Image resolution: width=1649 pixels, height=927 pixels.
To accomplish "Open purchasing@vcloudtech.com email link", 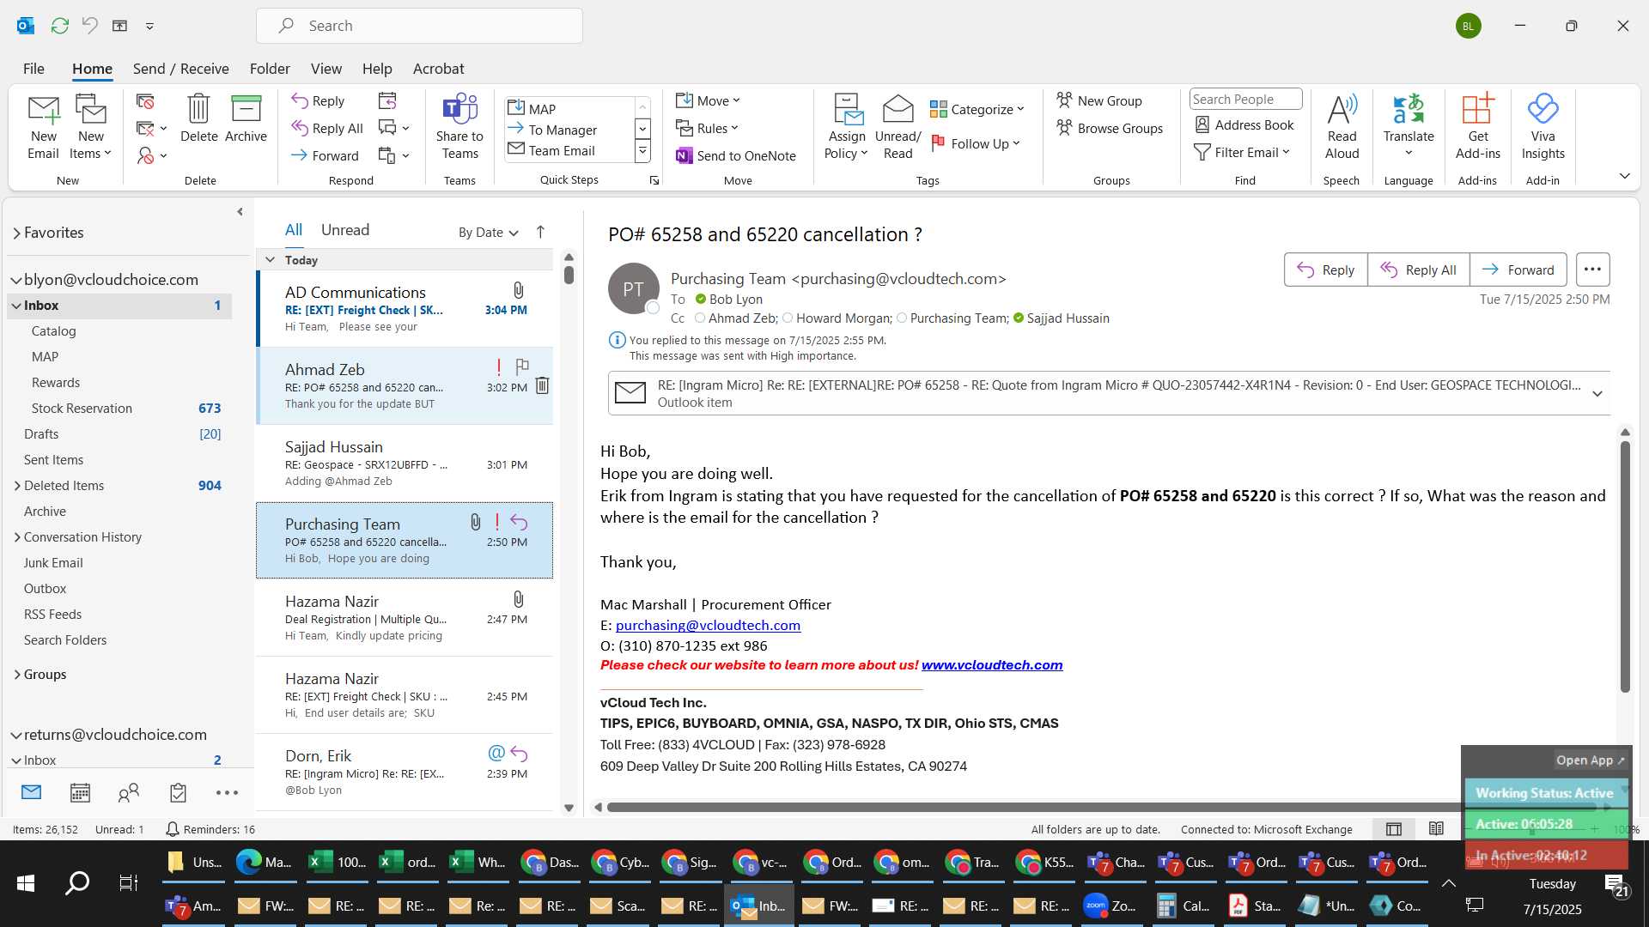I will point(708,625).
